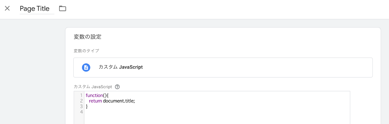Click line number 2 in the editor gutter
The width and height of the screenshot is (389, 124).
coord(81,101)
